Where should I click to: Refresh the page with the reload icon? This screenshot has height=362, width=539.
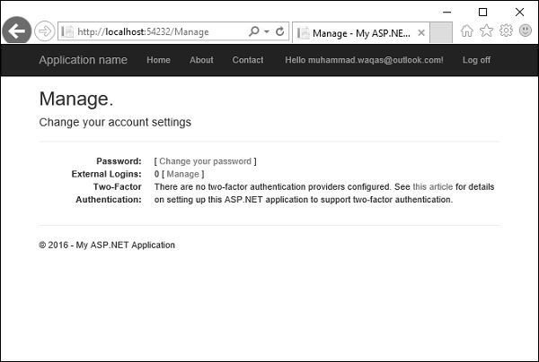(x=280, y=31)
